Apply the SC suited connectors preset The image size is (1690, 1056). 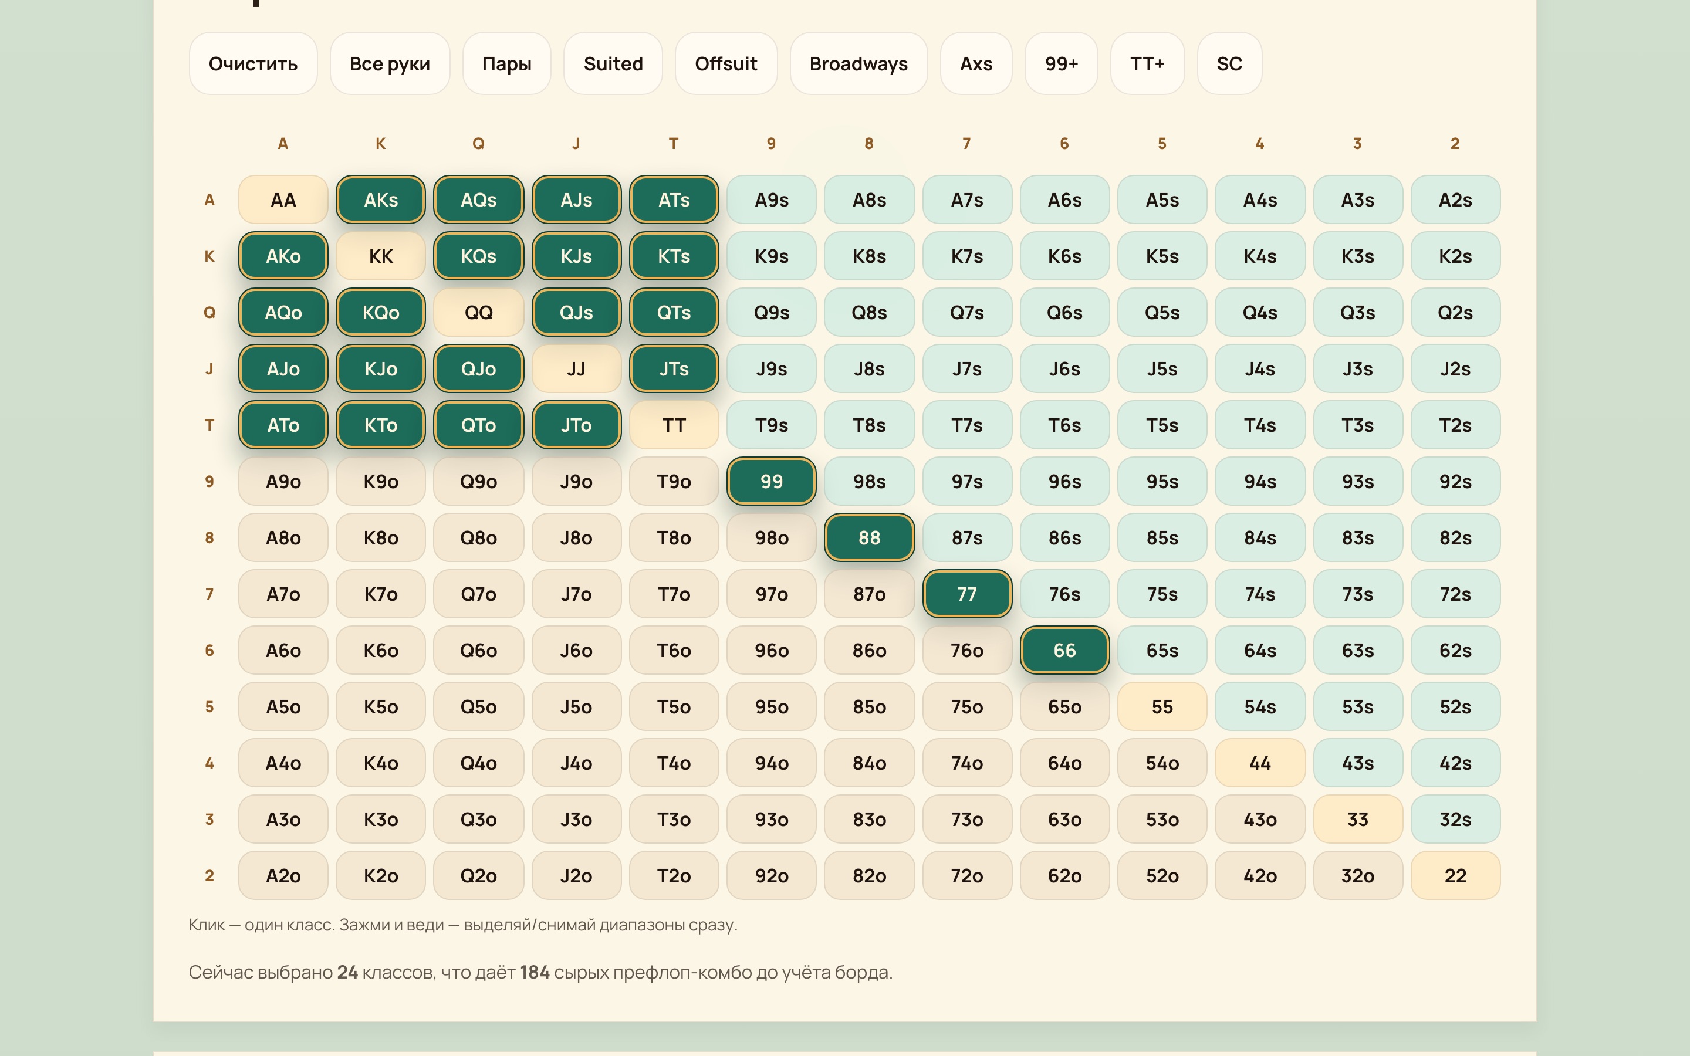click(1229, 63)
